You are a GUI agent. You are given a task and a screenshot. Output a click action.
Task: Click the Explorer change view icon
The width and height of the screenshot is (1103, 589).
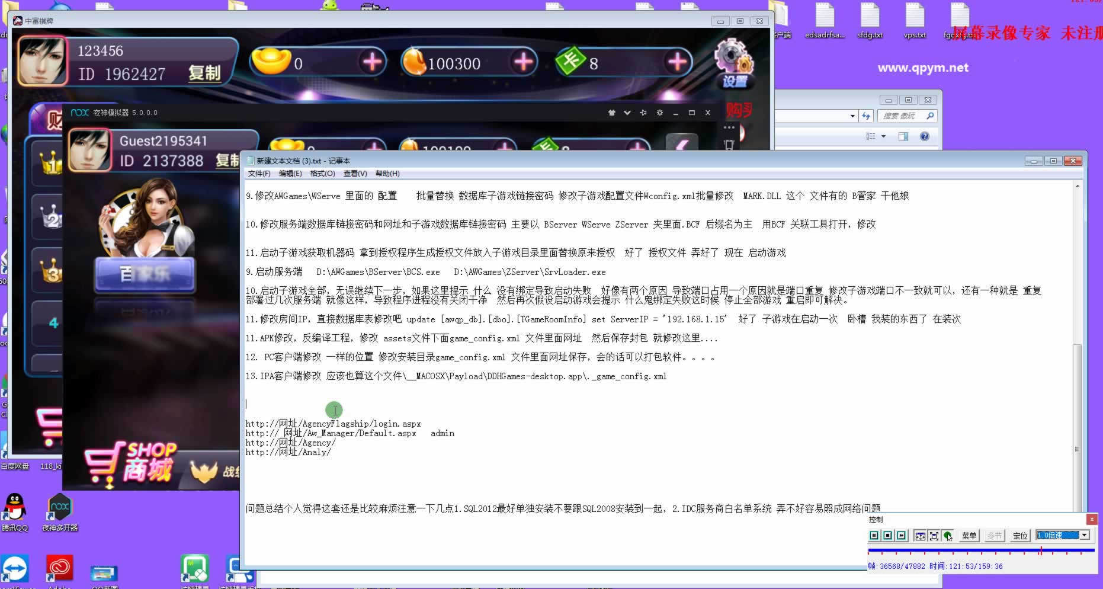[x=871, y=136]
